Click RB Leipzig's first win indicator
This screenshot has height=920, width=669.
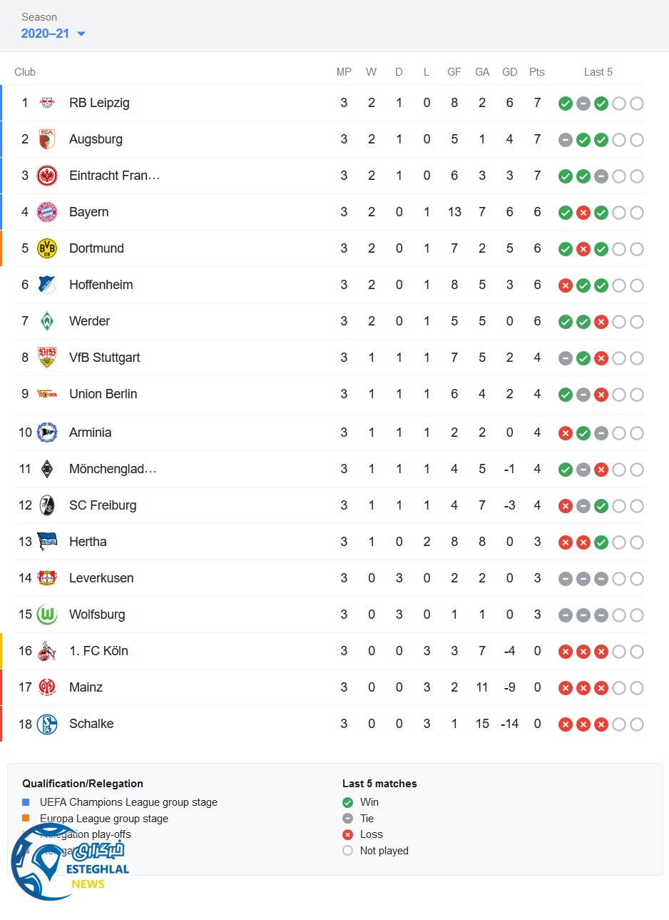566,103
